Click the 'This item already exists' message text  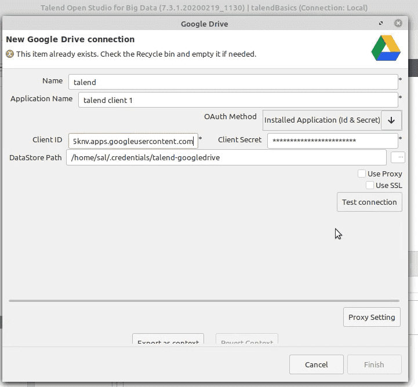[x=136, y=54]
